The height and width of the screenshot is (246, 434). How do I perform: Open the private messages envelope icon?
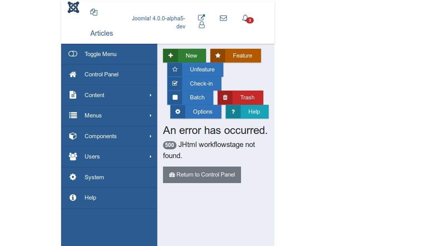pyautogui.click(x=223, y=18)
